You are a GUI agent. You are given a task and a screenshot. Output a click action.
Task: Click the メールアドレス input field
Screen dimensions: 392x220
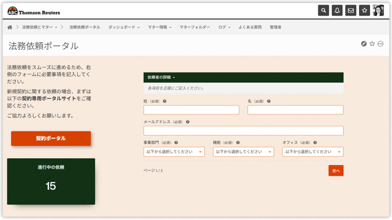tap(243, 130)
